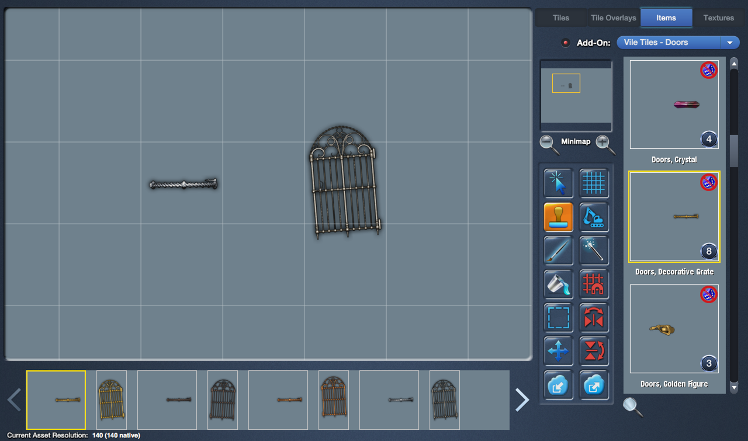This screenshot has height=441, width=748.
Task: Switch to the Tiles tab
Action: coord(561,18)
